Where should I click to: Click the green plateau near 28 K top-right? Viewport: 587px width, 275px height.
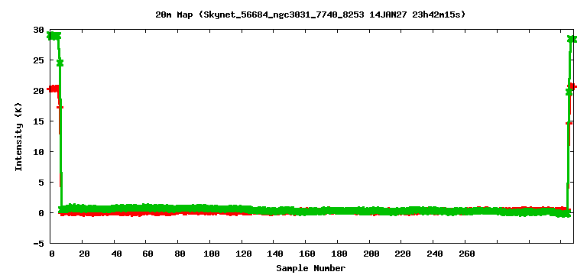point(572,39)
